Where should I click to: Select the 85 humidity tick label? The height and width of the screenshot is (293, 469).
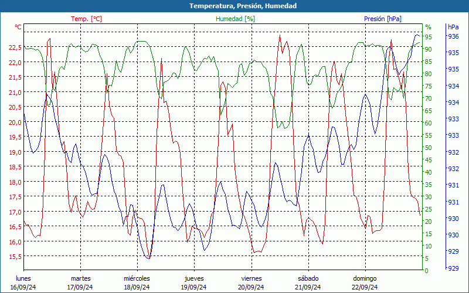(428, 62)
